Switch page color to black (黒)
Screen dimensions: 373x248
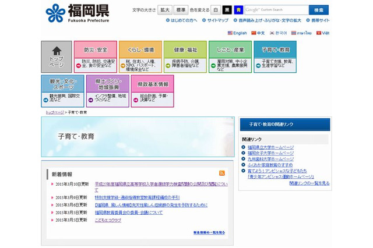click(226, 10)
